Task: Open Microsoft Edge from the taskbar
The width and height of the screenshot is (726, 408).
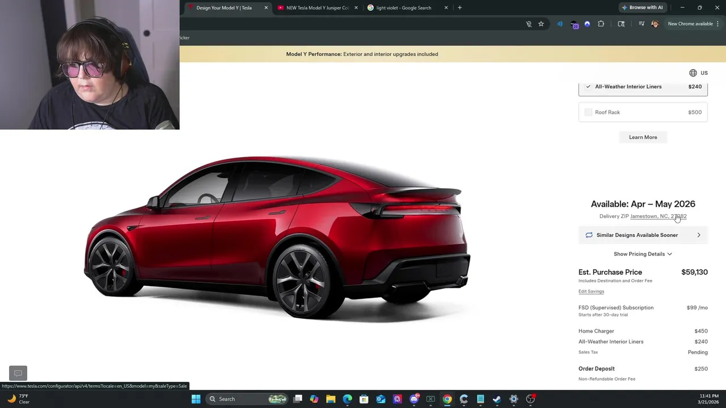Action: pos(347,399)
